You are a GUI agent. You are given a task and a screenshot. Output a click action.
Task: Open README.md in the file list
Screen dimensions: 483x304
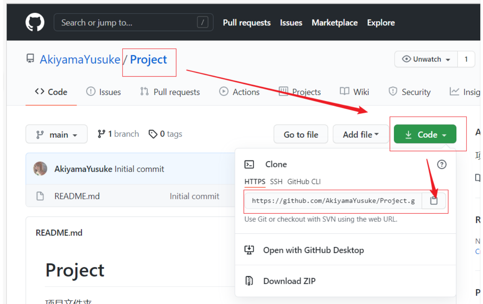pyautogui.click(x=77, y=196)
